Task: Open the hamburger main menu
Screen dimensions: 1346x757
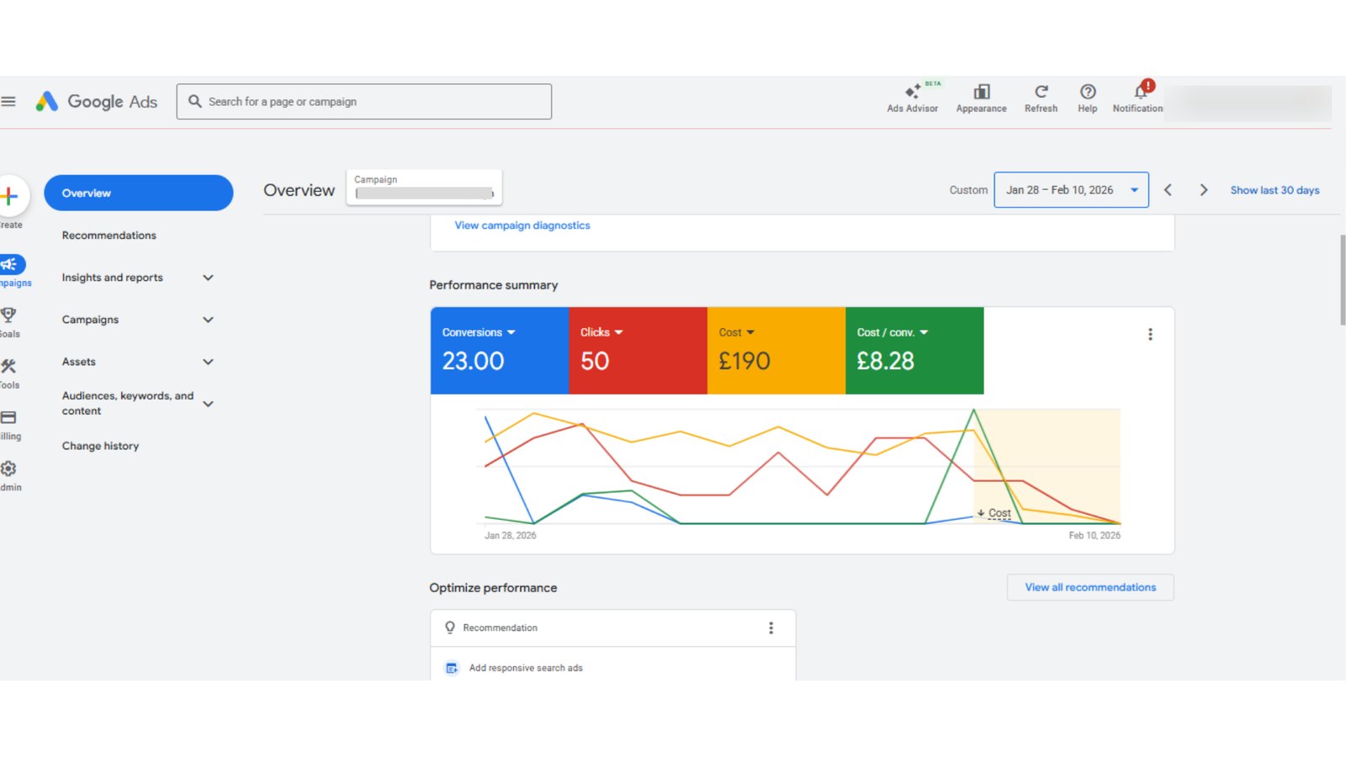Action: (8, 102)
